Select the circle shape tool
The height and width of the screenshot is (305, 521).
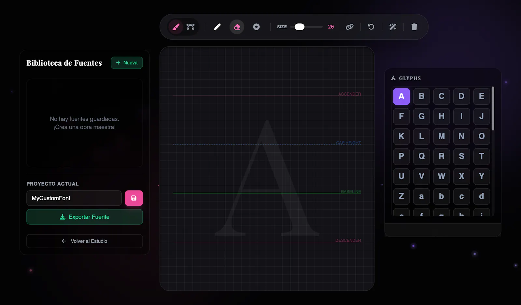(257, 27)
